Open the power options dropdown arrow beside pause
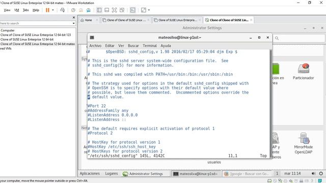The height and width of the screenshot is (183, 326). point(53,10)
